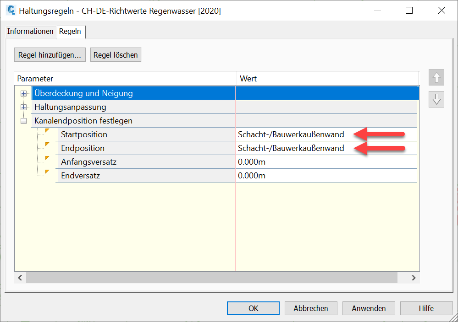Image resolution: width=458 pixels, height=322 pixels.
Task: Click the Anfangsversatz value 0.000m
Action: pyautogui.click(x=252, y=162)
